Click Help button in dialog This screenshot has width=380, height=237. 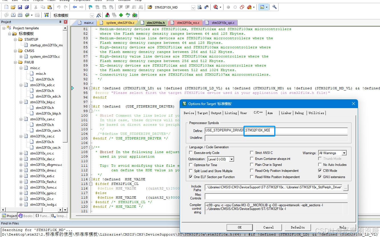(x=342, y=227)
